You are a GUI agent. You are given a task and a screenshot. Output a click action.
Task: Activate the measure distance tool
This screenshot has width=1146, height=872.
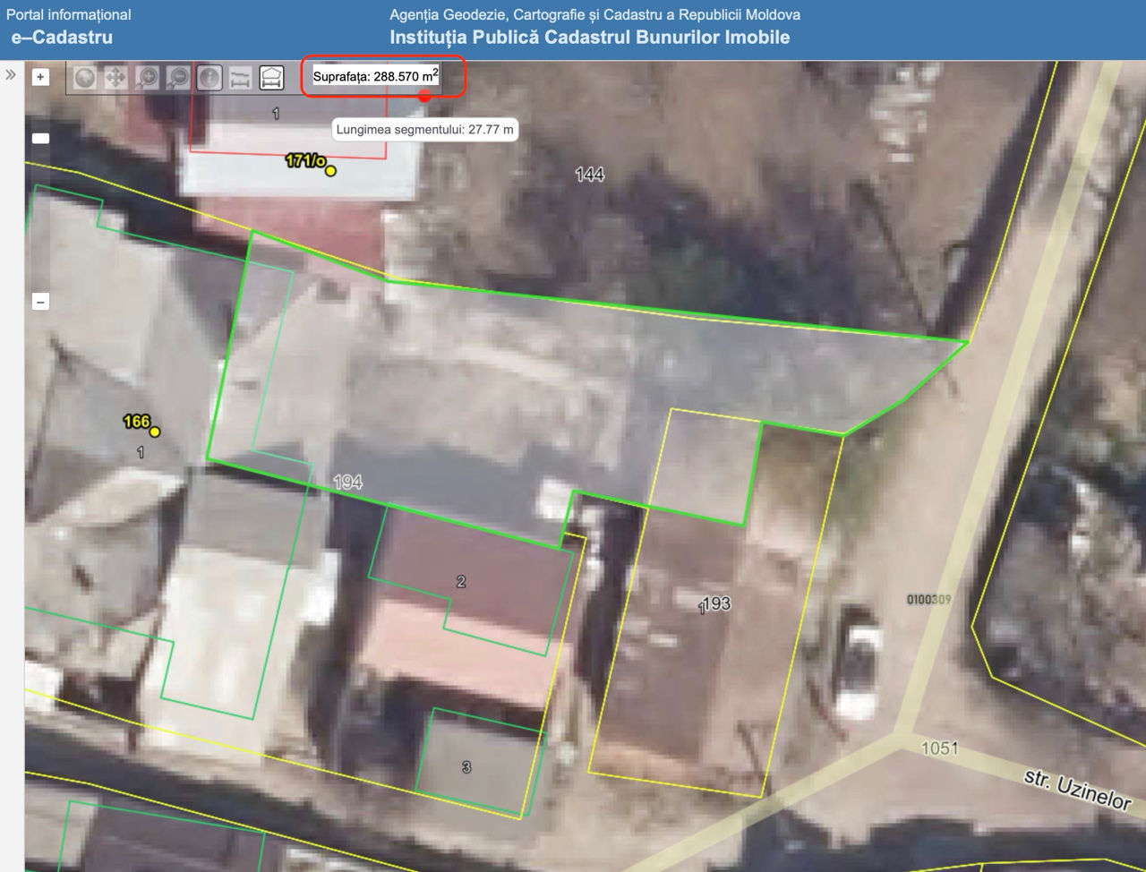pos(240,78)
